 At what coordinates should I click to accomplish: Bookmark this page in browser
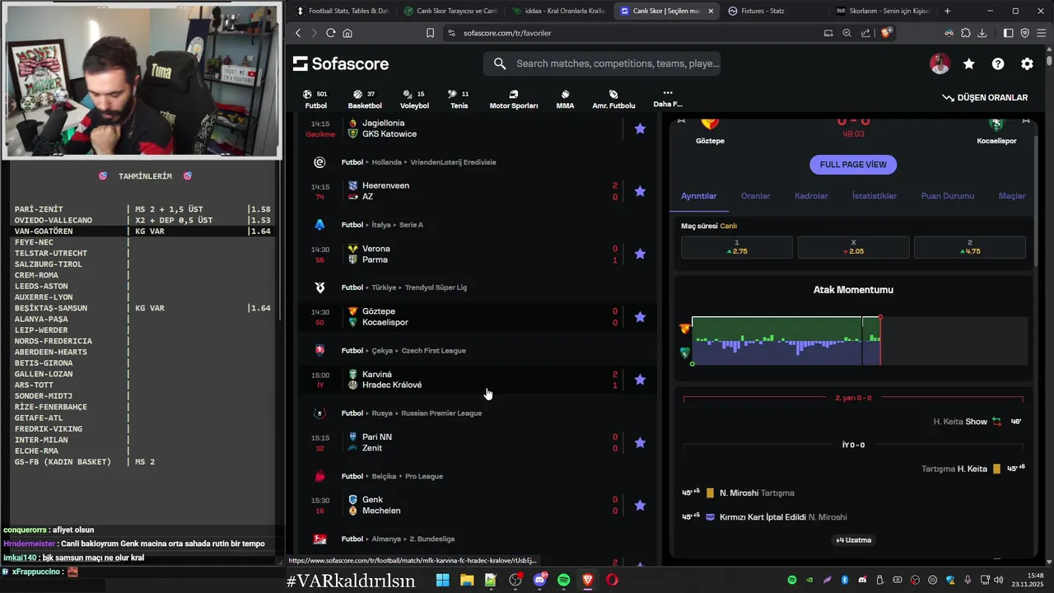430,33
